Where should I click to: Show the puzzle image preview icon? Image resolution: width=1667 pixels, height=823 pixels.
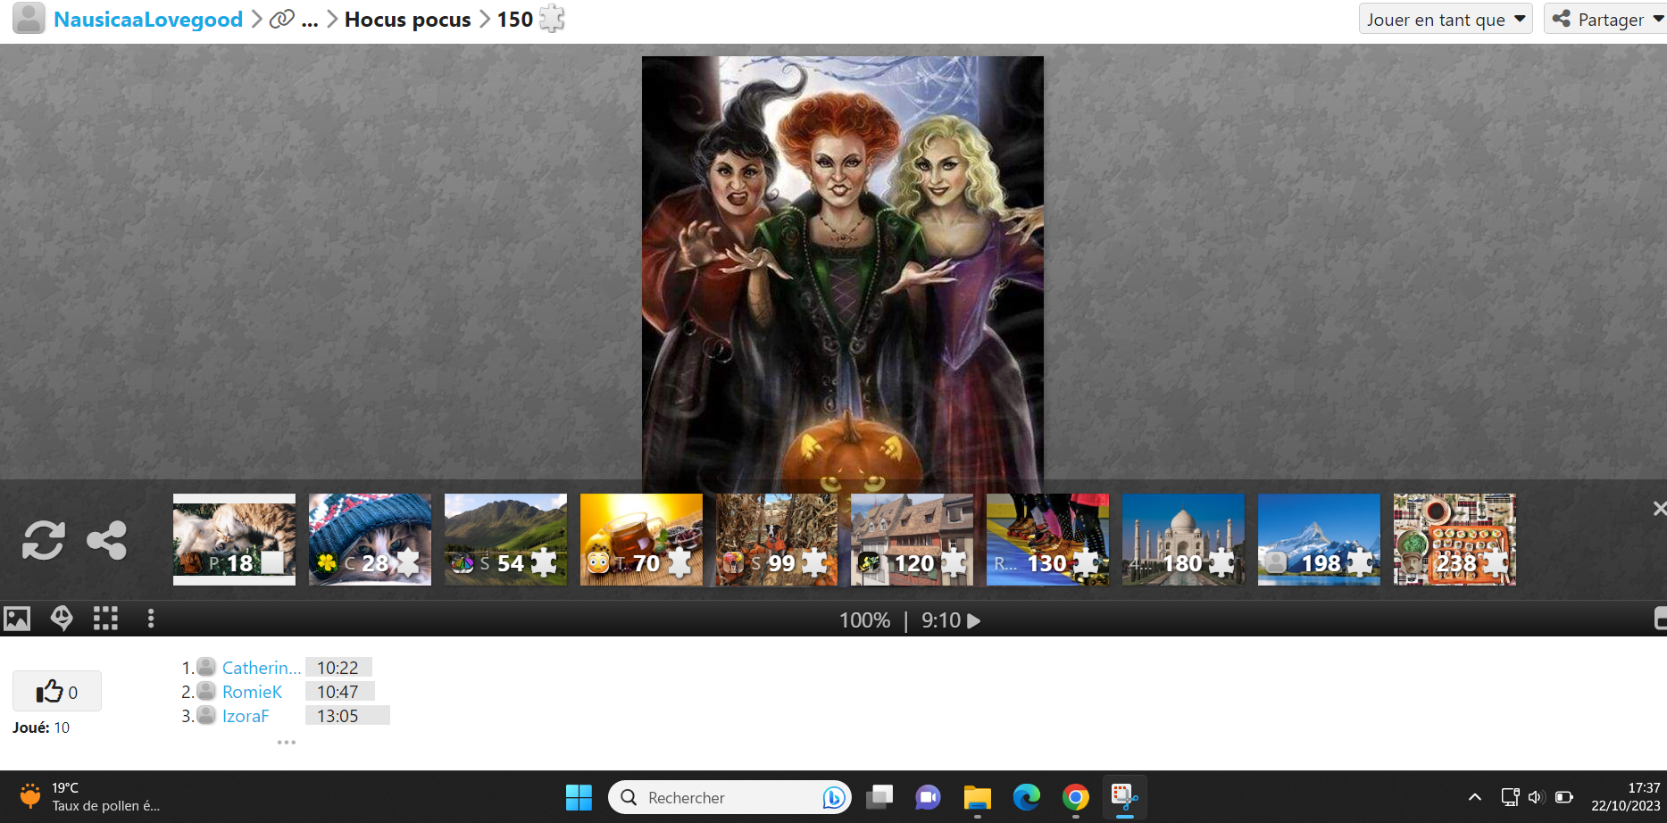[x=17, y=619]
